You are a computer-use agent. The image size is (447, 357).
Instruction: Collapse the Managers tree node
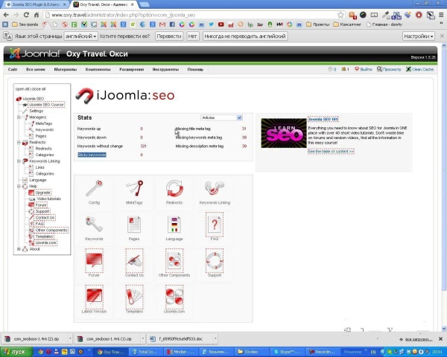pyautogui.click(x=19, y=117)
